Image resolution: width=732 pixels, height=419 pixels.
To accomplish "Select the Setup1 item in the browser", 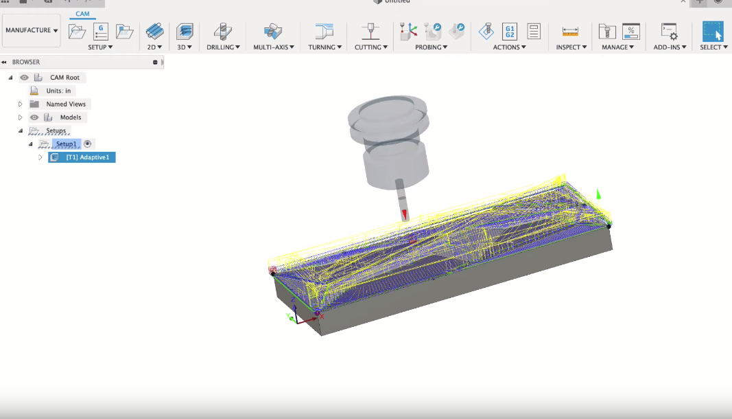I will coord(65,144).
